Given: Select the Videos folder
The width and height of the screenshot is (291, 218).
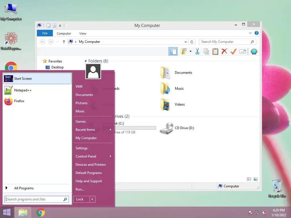Looking at the screenshot, I should (x=172, y=104).
